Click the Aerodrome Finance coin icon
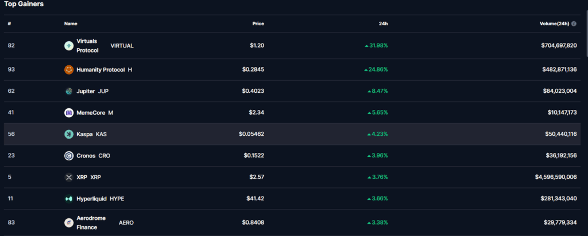 [x=69, y=222]
